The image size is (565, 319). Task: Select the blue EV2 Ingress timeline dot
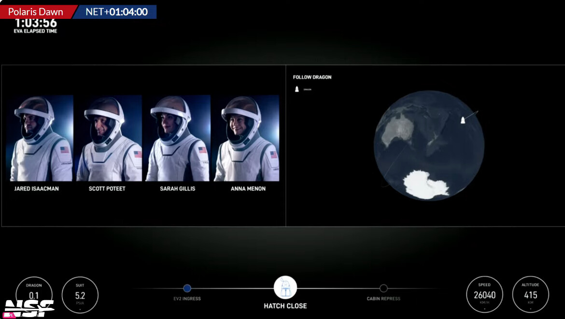point(187,288)
